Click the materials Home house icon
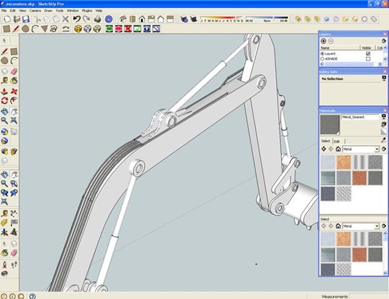 coord(338,149)
